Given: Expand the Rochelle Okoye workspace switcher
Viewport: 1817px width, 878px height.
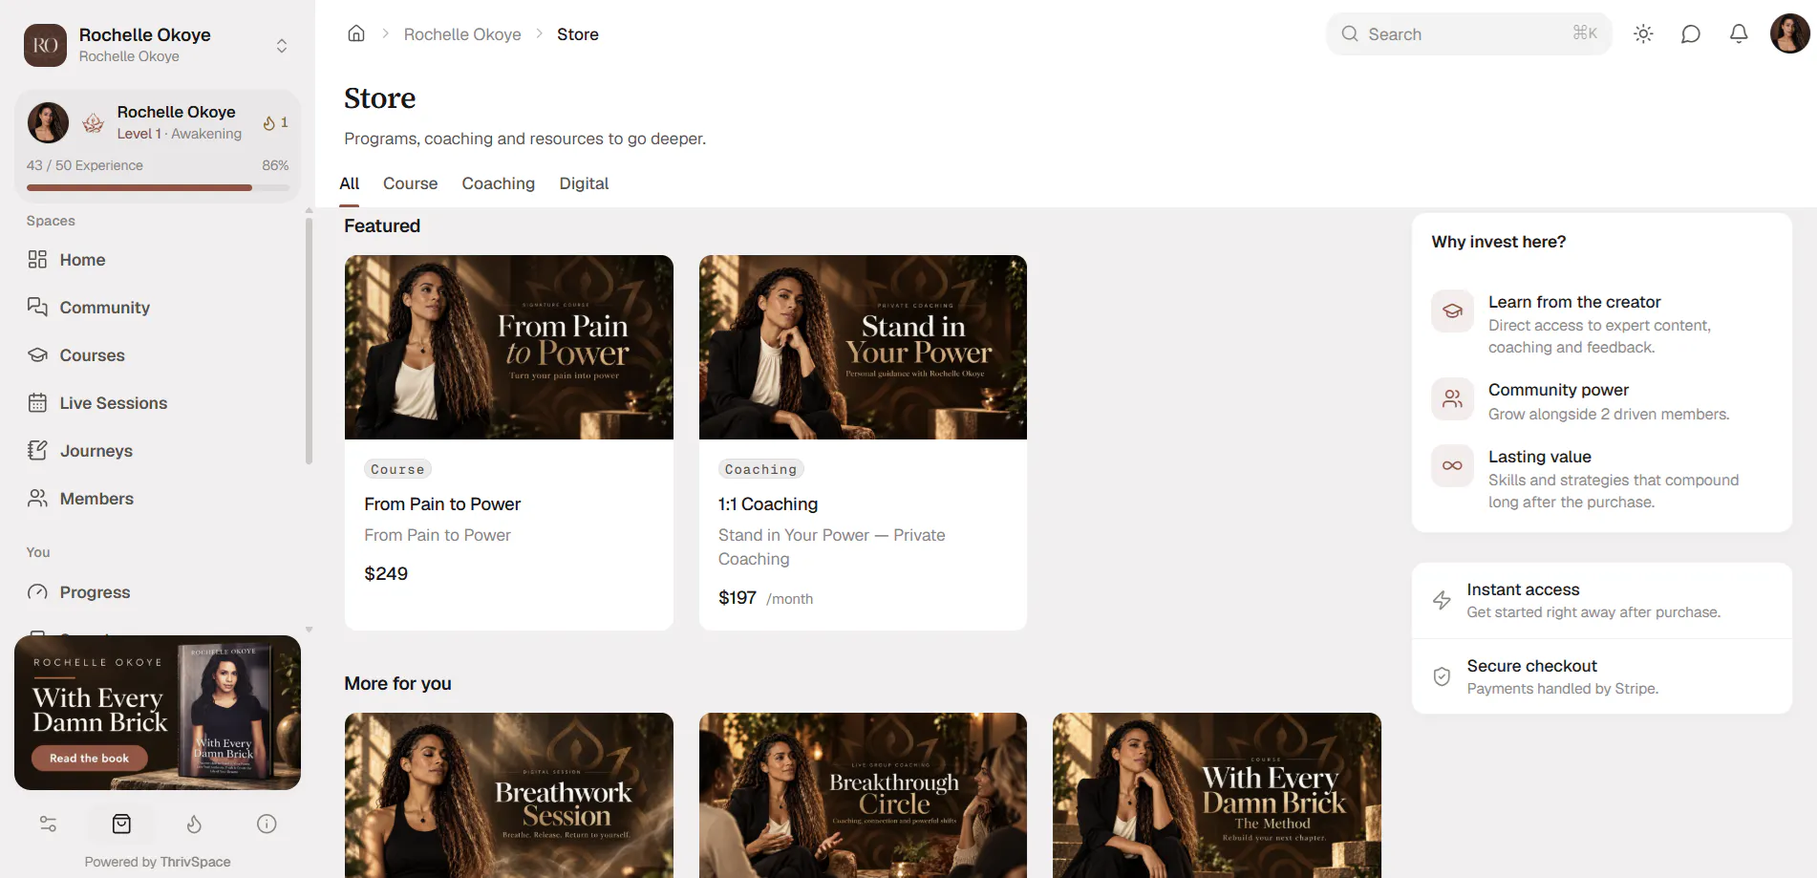Looking at the screenshot, I should coord(282,46).
